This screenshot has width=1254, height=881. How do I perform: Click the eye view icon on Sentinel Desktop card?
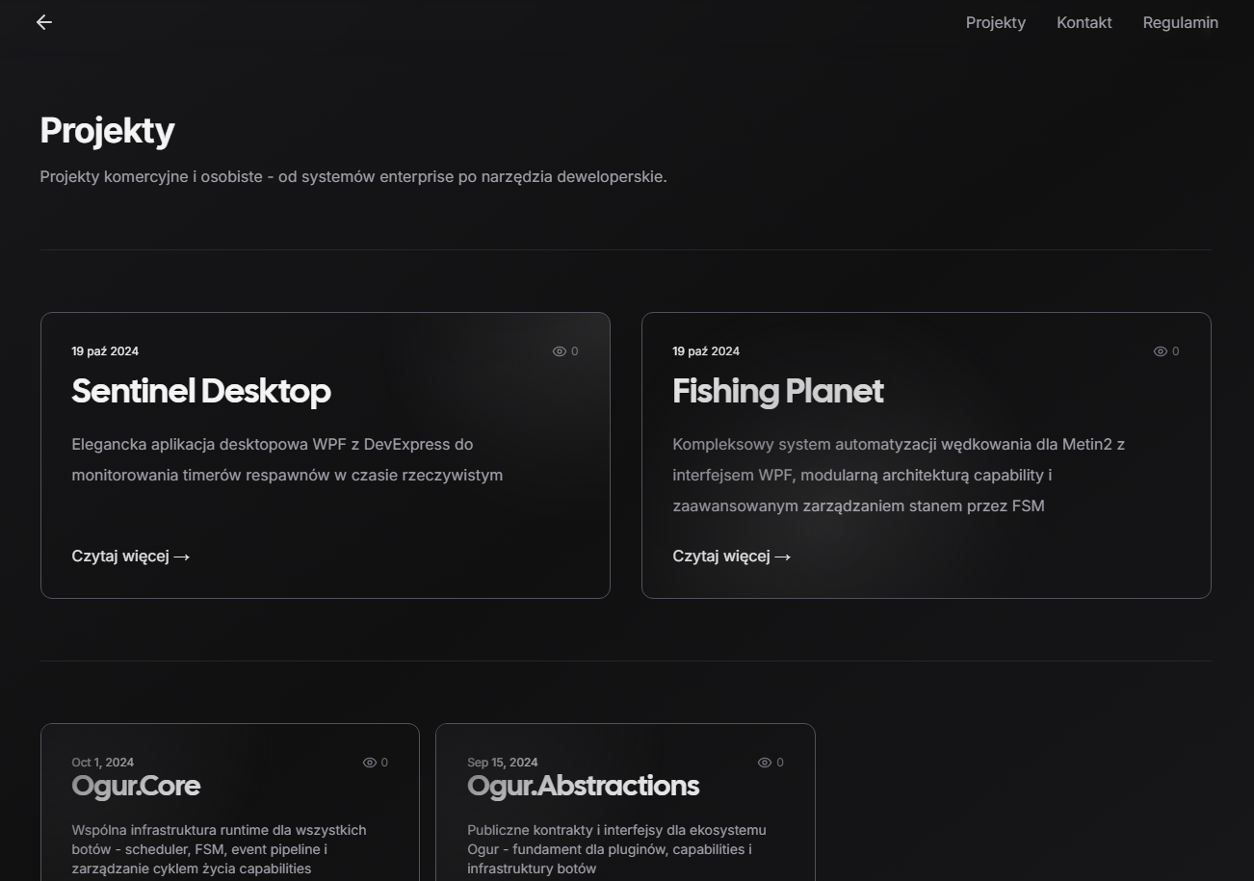click(559, 350)
